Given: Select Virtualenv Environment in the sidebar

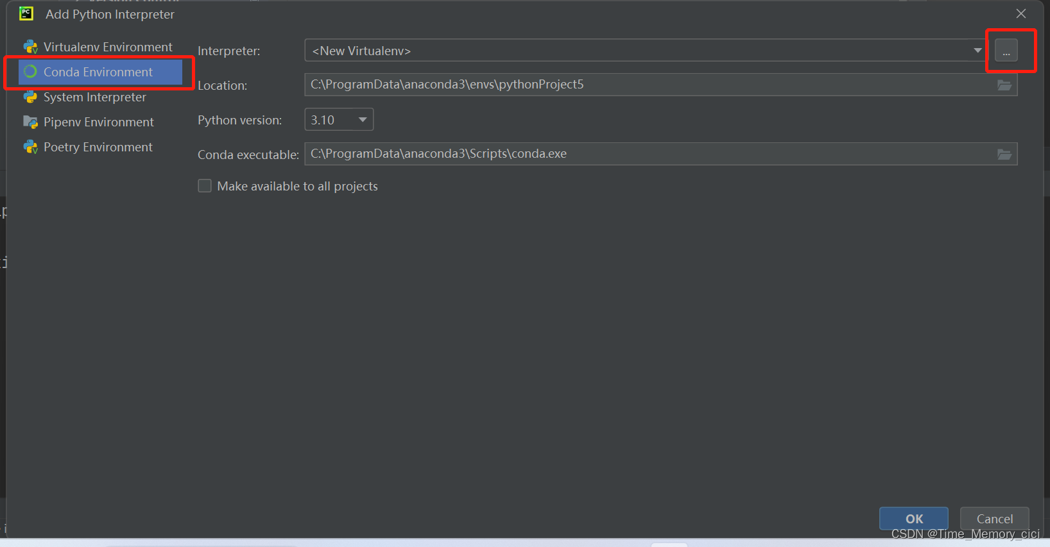Looking at the screenshot, I should pos(101,47).
